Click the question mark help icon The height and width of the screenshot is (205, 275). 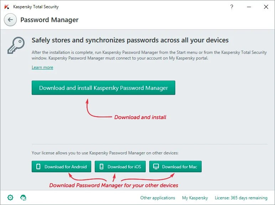232,7
